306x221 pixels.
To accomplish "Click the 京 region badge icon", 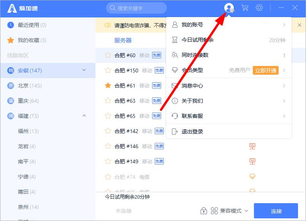I will pos(11,86).
